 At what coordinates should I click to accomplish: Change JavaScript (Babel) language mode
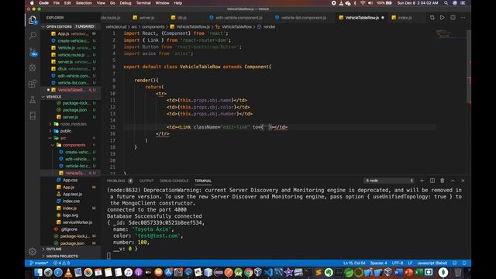[432, 263]
